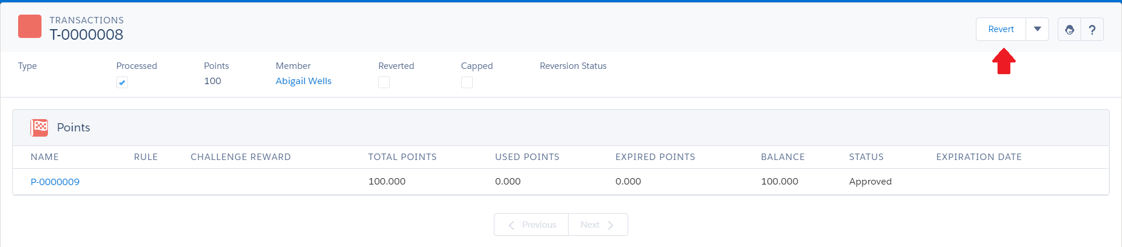Click the Transactions record icon
This screenshot has height=247, width=1122.
coord(30,26)
